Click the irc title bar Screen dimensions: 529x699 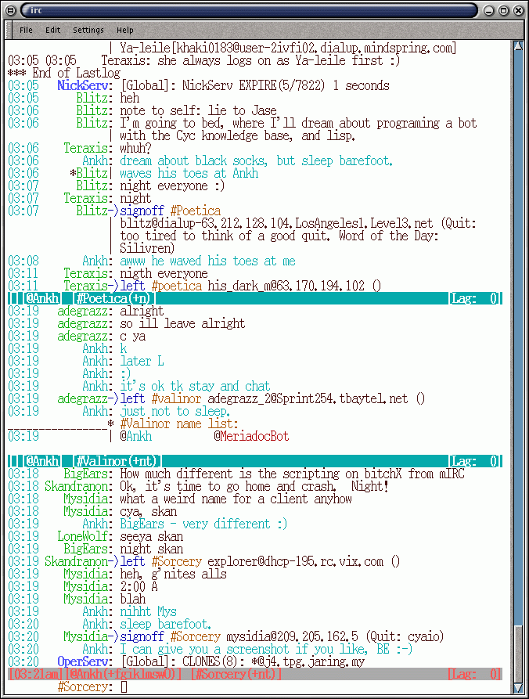tap(250, 10)
